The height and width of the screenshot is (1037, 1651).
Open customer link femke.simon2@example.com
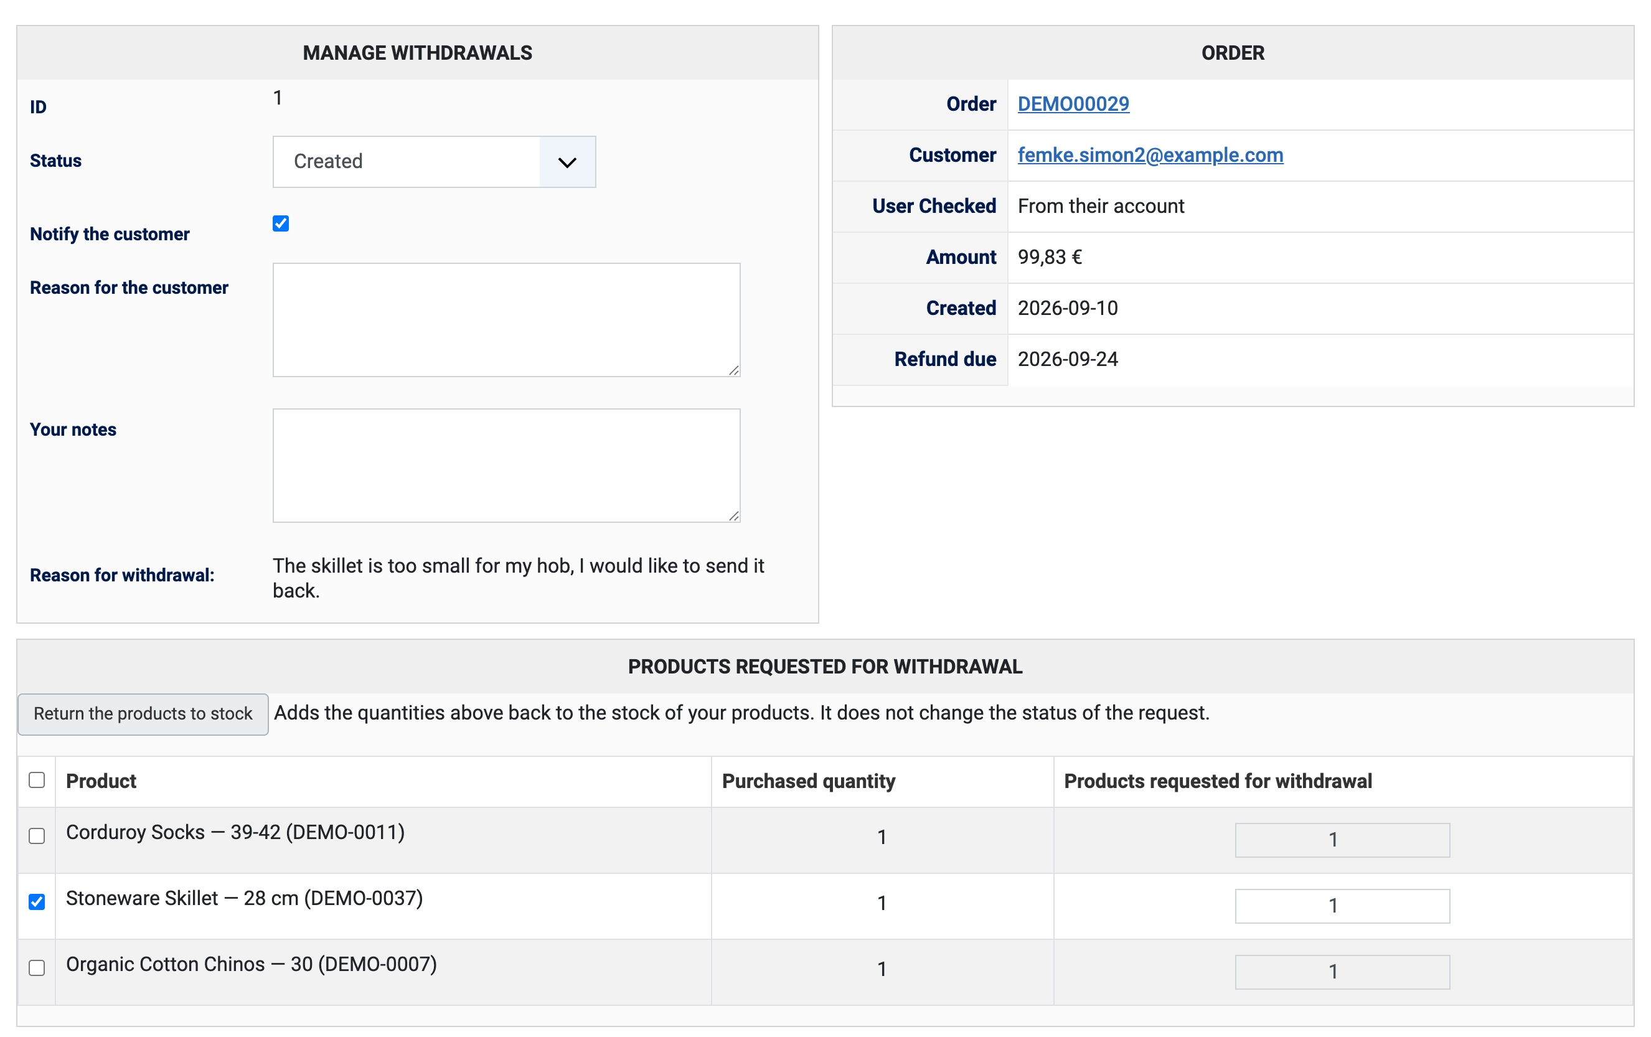click(1150, 155)
